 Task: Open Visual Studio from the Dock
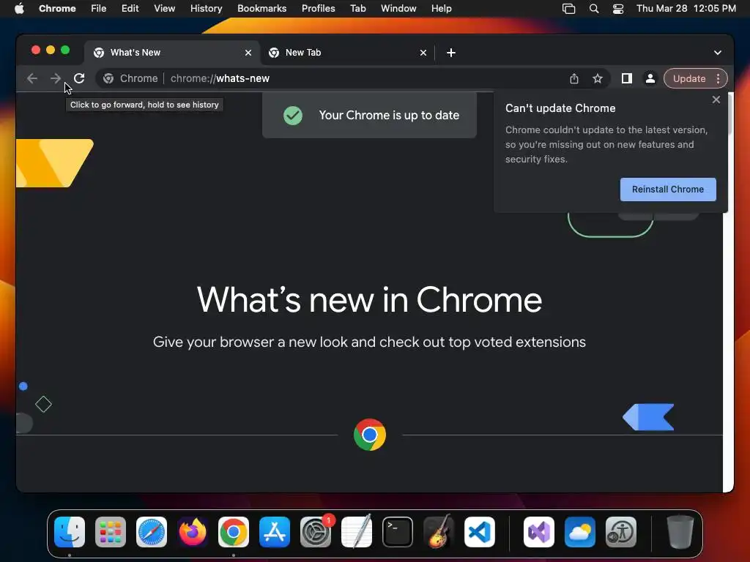click(x=539, y=531)
